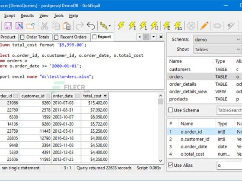Click the tab scroll left arrow
Image resolution: width=242 pixels, height=181 pixels.
click(x=140, y=37)
